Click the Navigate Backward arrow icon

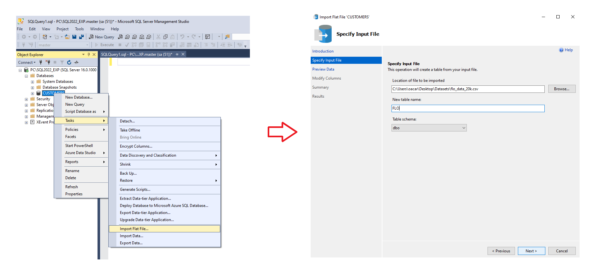tap(24, 37)
